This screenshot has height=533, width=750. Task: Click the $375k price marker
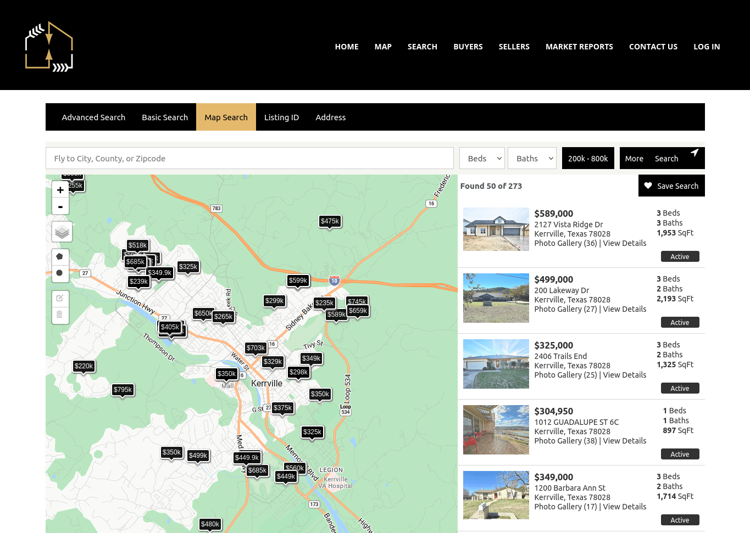pos(282,408)
